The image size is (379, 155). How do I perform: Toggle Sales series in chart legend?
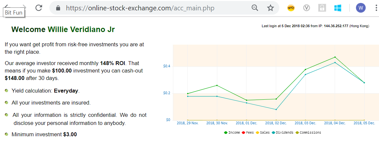[x=263, y=133]
